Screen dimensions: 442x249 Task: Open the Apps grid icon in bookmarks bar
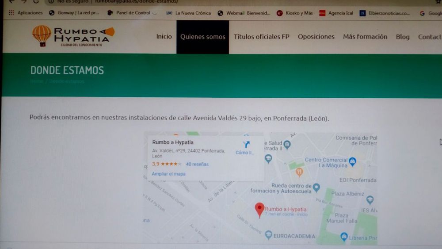(x=11, y=13)
